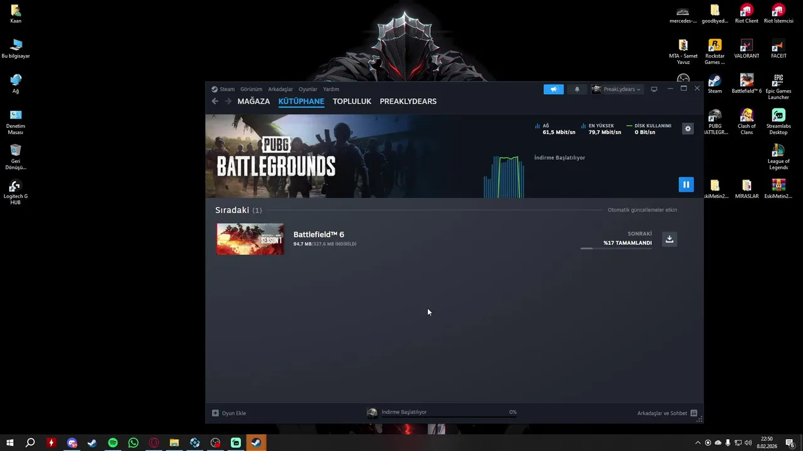Open the Yardım menu
803x451 pixels.
(x=331, y=89)
